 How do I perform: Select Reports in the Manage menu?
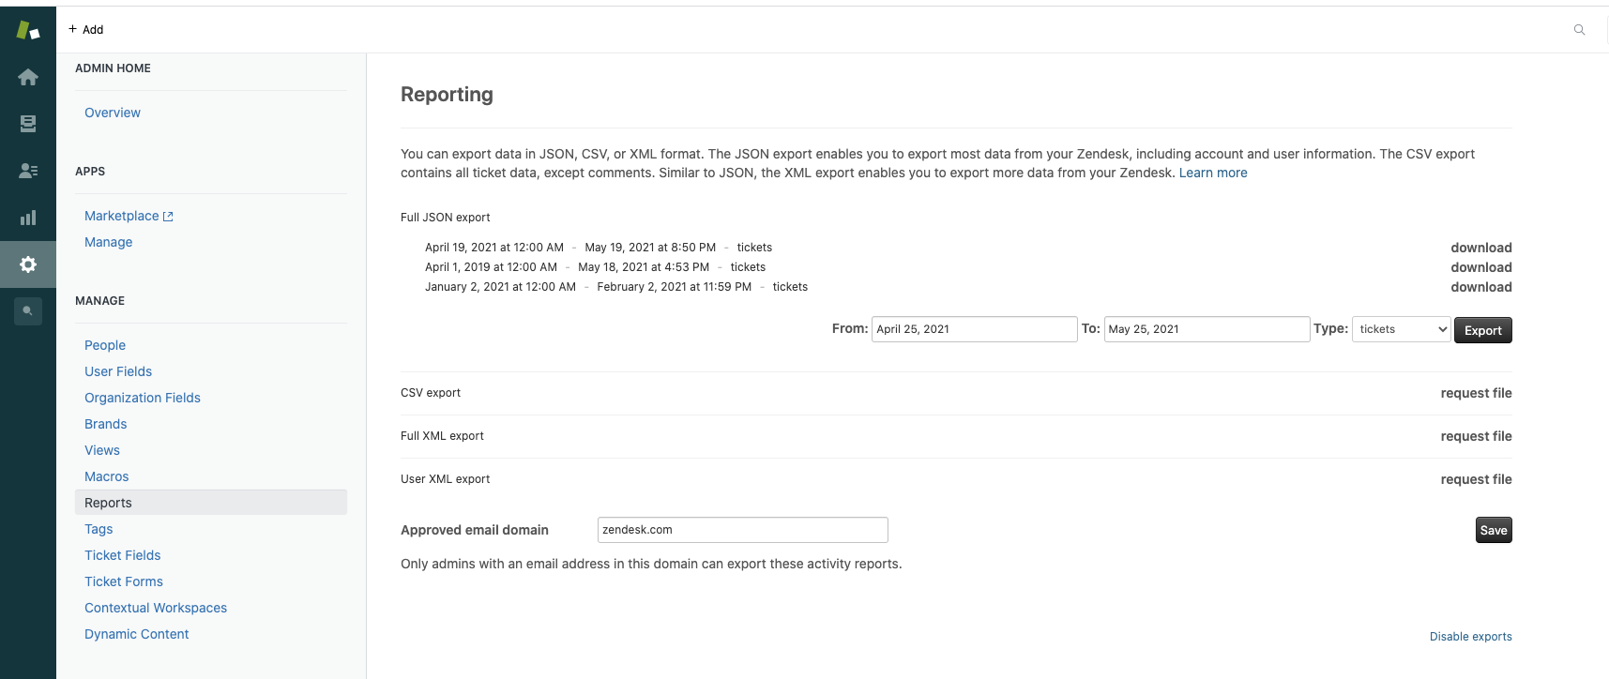(x=108, y=503)
